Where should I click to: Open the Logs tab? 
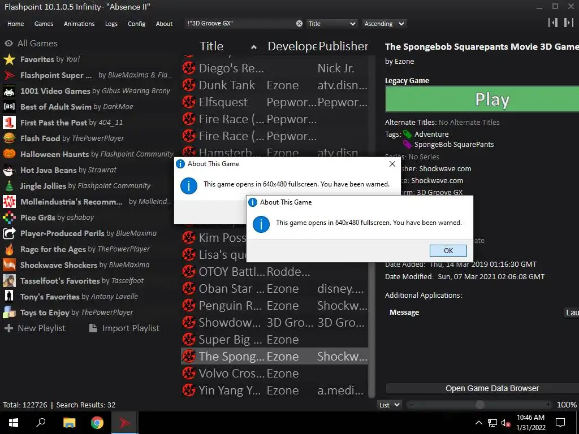pos(111,24)
